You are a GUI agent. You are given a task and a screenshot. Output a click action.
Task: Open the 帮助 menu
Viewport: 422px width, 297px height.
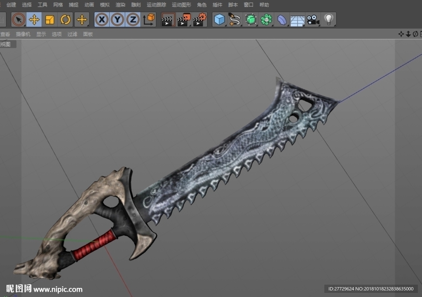264,5
